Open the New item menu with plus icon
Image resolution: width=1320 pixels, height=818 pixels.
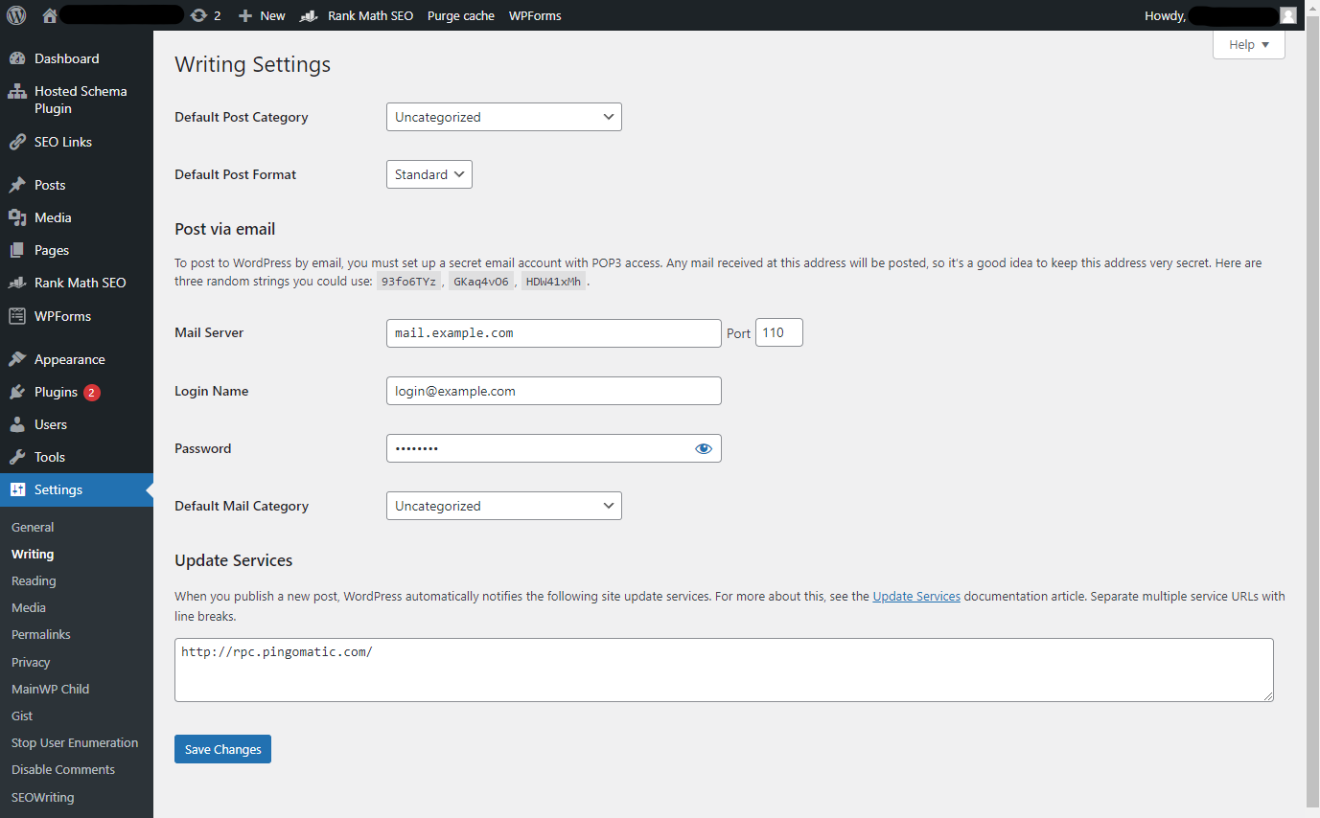coord(261,14)
